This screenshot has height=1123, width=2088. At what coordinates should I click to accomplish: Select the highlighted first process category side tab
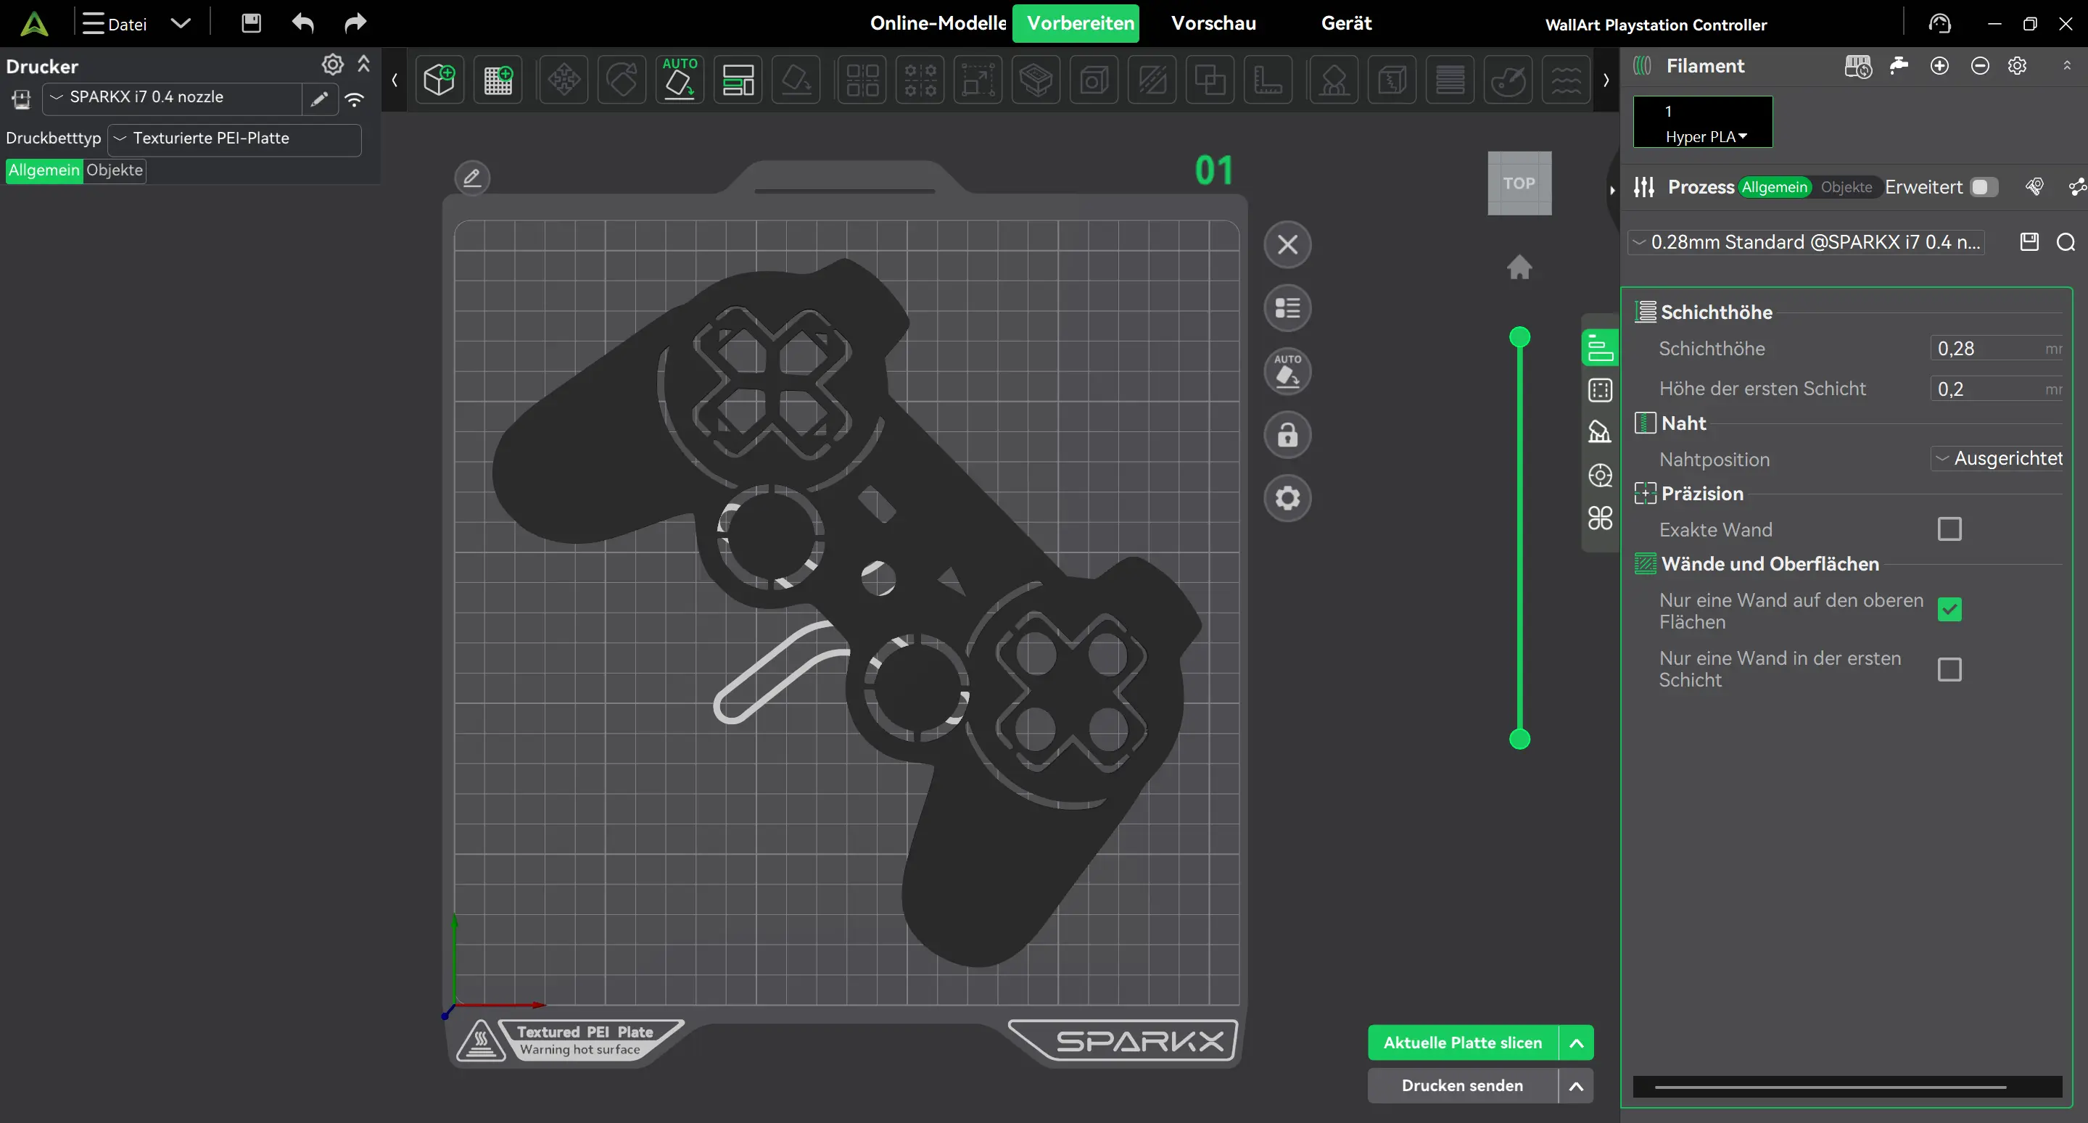[x=1599, y=347]
